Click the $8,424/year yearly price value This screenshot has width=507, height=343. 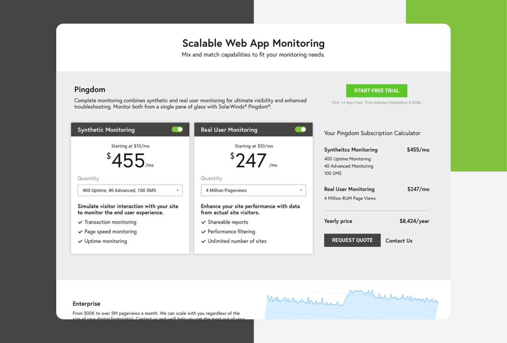pos(414,221)
